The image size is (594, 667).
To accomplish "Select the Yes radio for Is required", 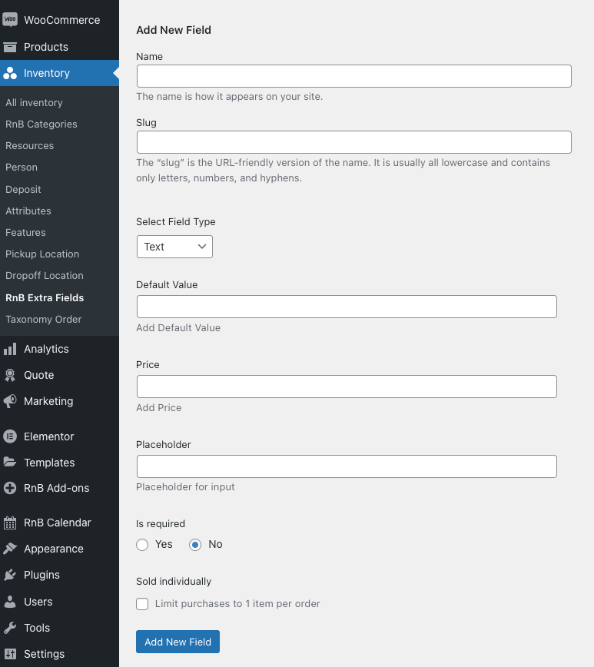I will click(x=142, y=544).
